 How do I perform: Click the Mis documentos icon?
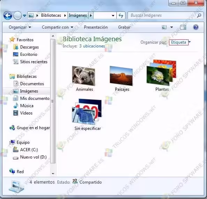[x=16, y=98]
